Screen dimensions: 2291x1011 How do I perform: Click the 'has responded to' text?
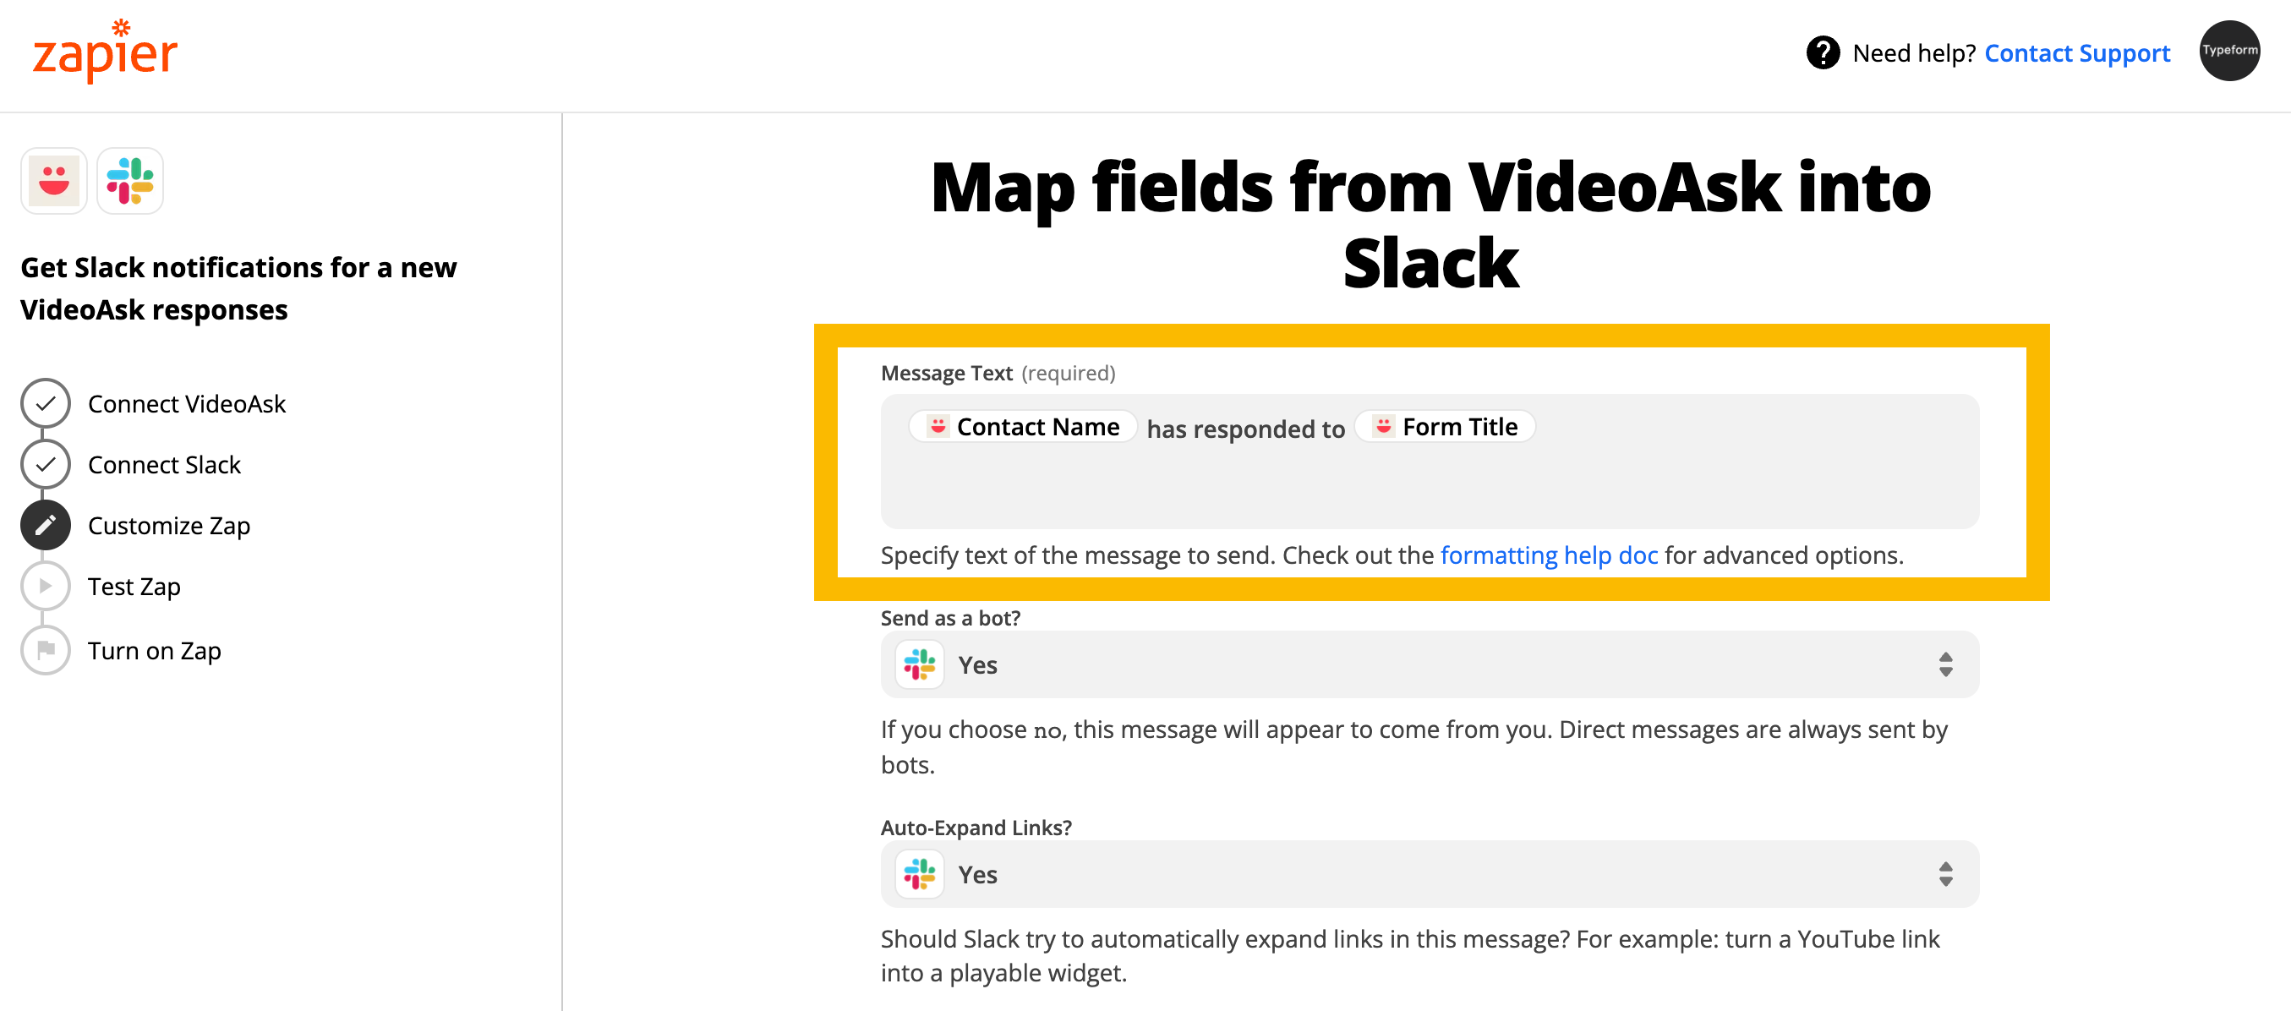[x=1245, y=429]
